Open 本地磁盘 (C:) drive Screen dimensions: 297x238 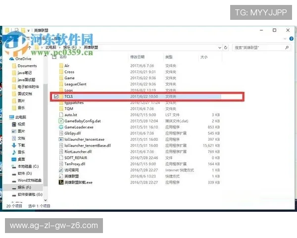(x=25, y=167)
